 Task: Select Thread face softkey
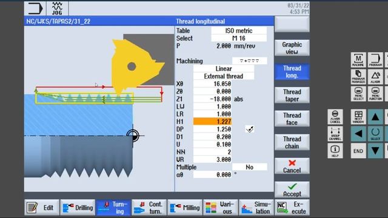[x=292, y=119]
